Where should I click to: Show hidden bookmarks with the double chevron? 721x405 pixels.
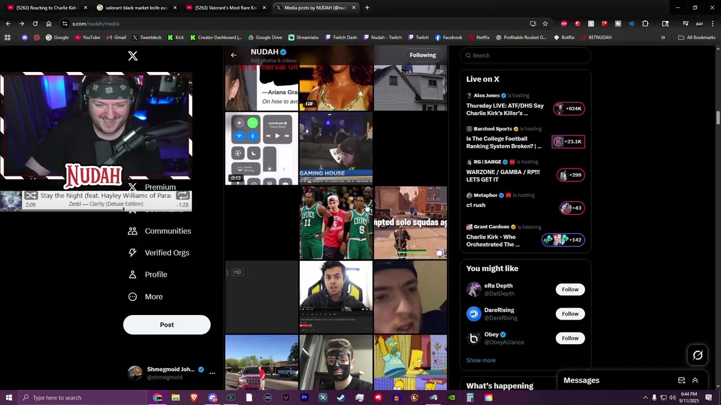(x=663, y=38)
